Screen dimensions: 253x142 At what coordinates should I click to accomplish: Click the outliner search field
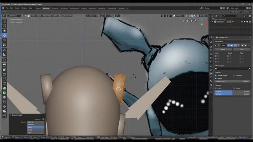[x=229, y=16]
